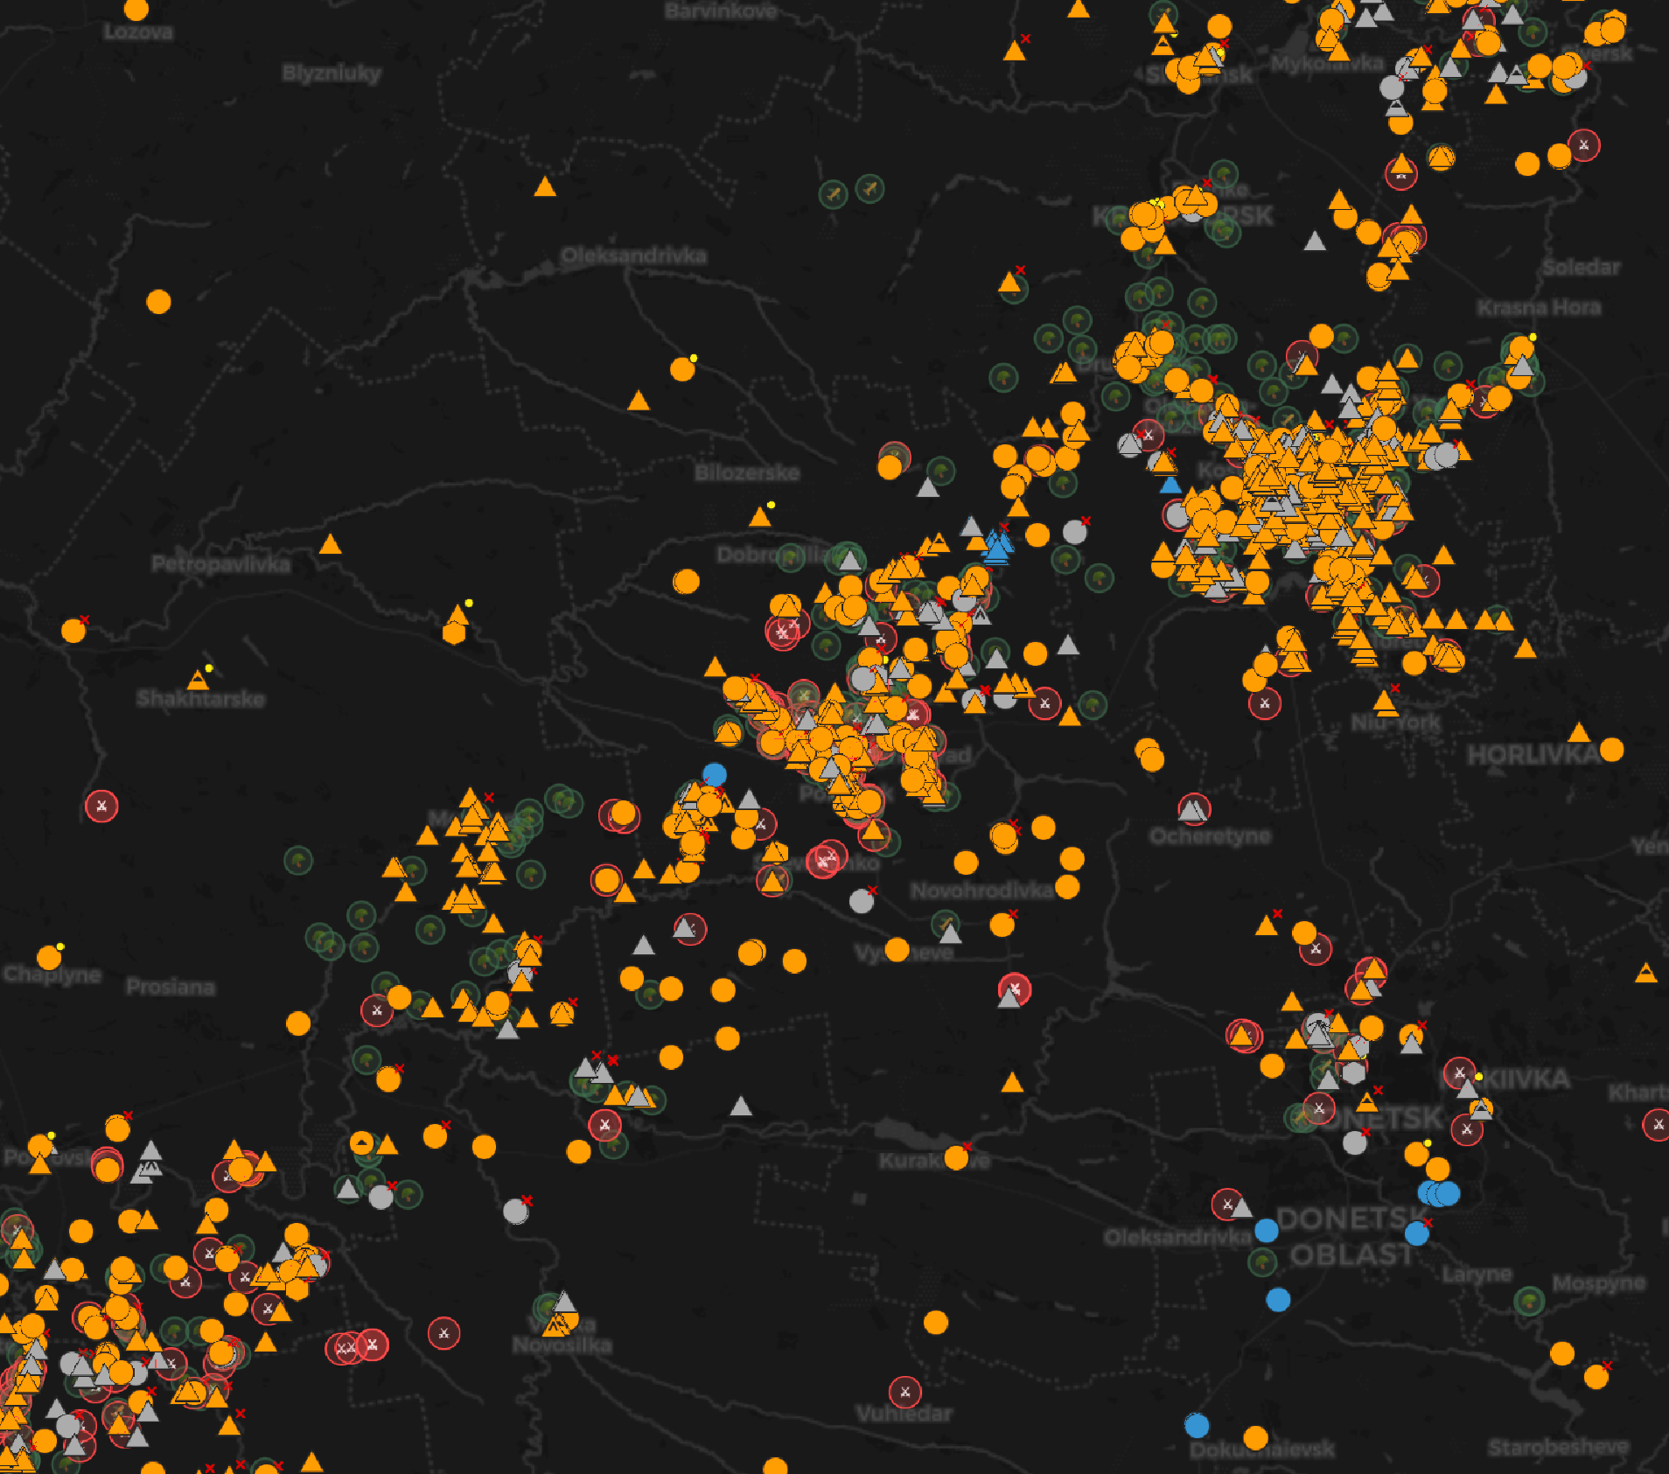Click the orange triangle above the Petropavlivka label
1669x1474 pixels.
(x=330, y=544)
